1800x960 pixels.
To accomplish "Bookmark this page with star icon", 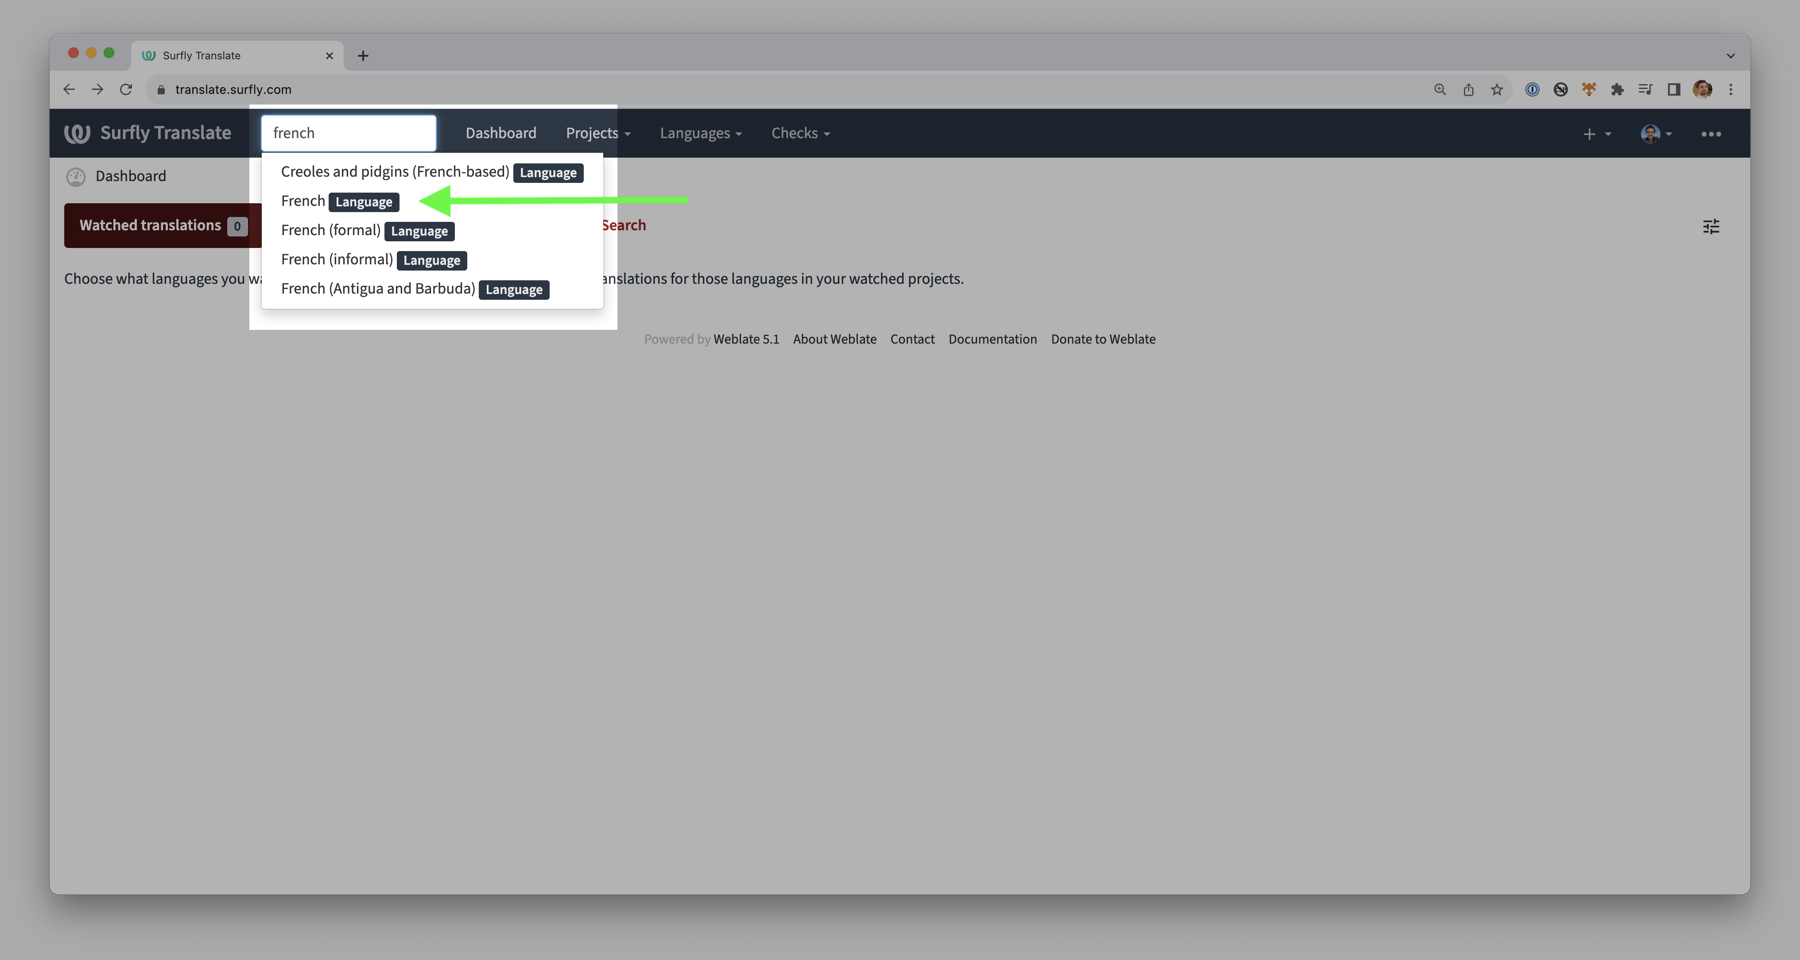I will [1497, 89].
